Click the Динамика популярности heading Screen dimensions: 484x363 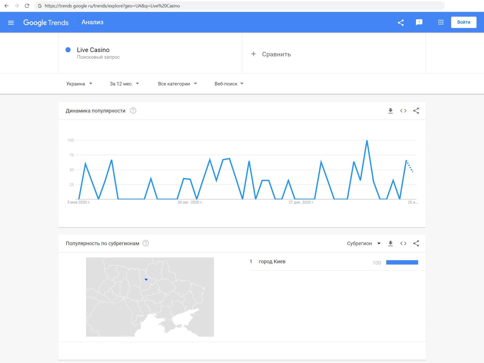click(x=95, y=111)
